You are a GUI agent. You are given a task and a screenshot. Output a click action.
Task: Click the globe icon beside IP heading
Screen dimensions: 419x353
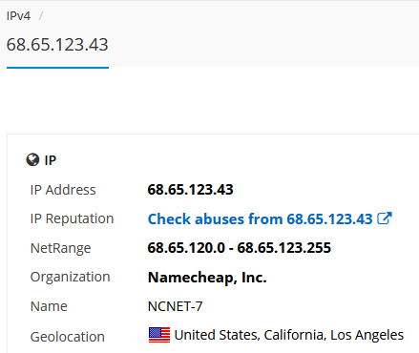[x=32, y=160]
